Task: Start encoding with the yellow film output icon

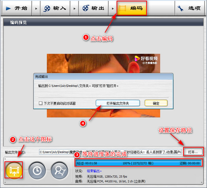Action: point(14,170)
